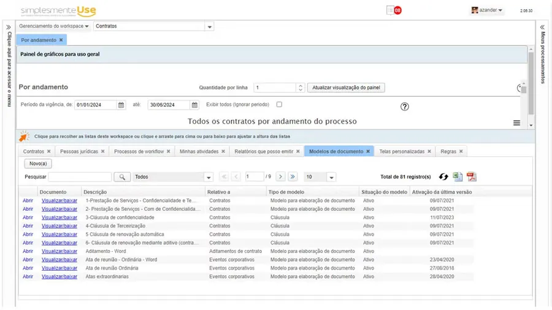Click Visualizar/baixar for 4-Cláusula de Terceirização

coord(59,226)
